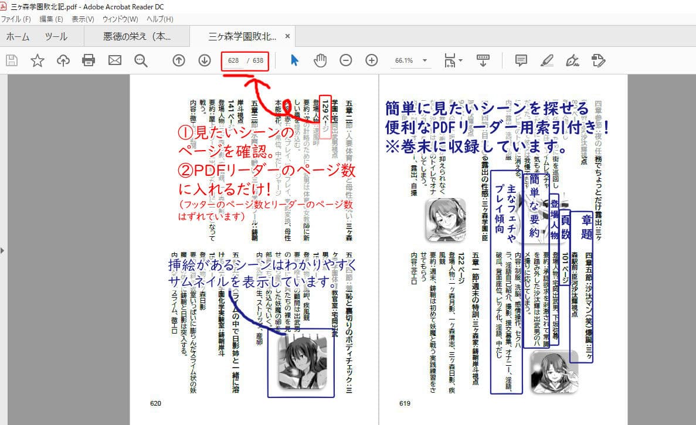Pick the Highlight pen tool
Viewport: 696px width, 425px height.
(546, 60)
